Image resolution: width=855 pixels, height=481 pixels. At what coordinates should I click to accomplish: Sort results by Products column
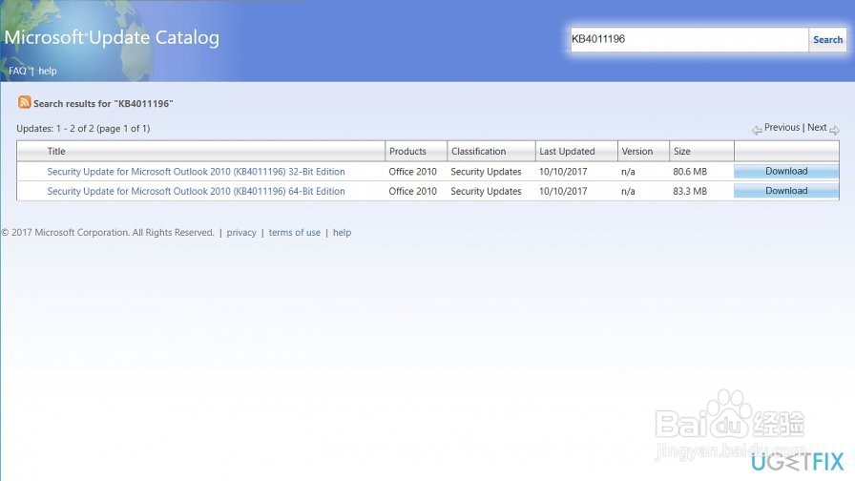pos(407,151)
